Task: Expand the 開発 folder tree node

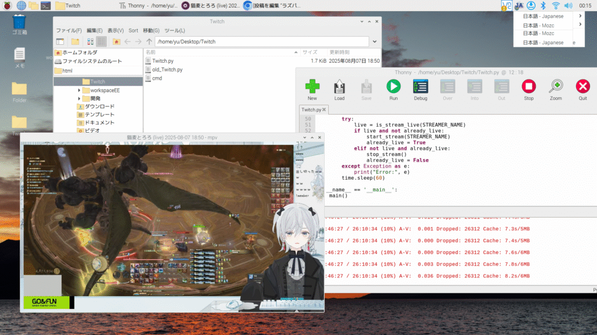Action: click(79, 98)
